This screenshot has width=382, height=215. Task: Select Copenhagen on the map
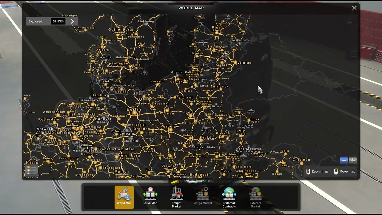tap(116, 63)
